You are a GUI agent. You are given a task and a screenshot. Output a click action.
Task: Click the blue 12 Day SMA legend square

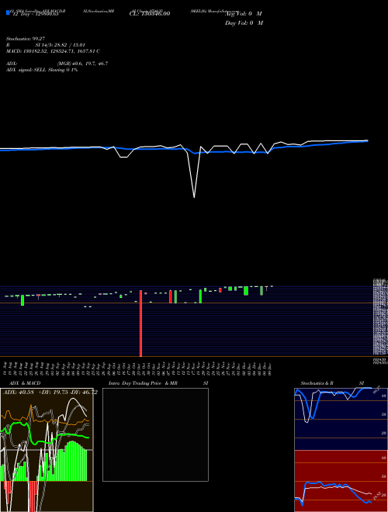9,13
